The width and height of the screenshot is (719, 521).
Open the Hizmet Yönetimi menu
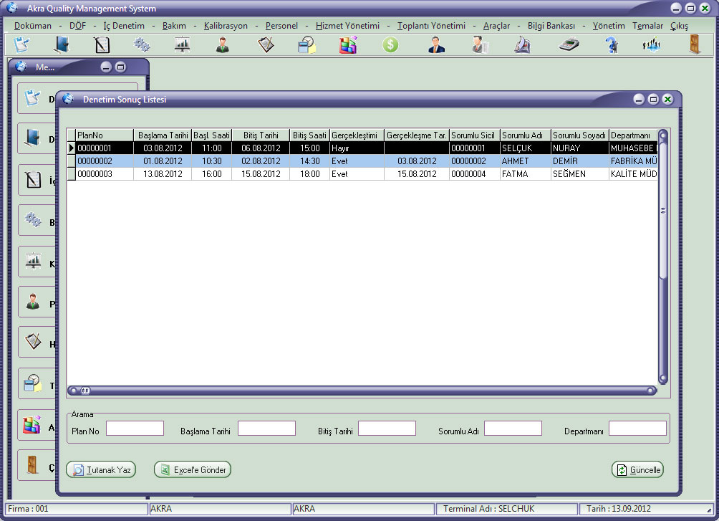pyautogui.click(x=347, y=26)
